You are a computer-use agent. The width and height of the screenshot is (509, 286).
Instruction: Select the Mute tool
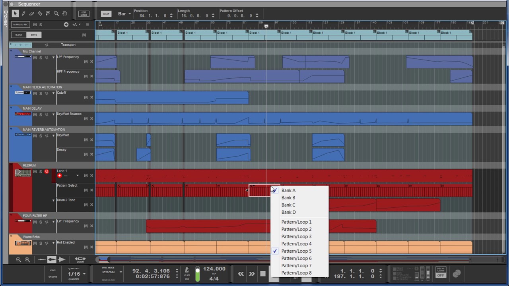click(48, 14)
